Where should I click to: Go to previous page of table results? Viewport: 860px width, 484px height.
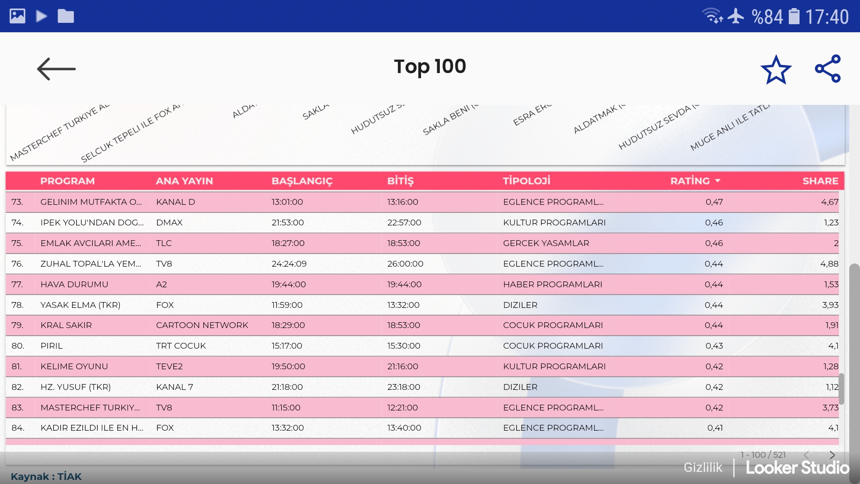pos(806,455)
